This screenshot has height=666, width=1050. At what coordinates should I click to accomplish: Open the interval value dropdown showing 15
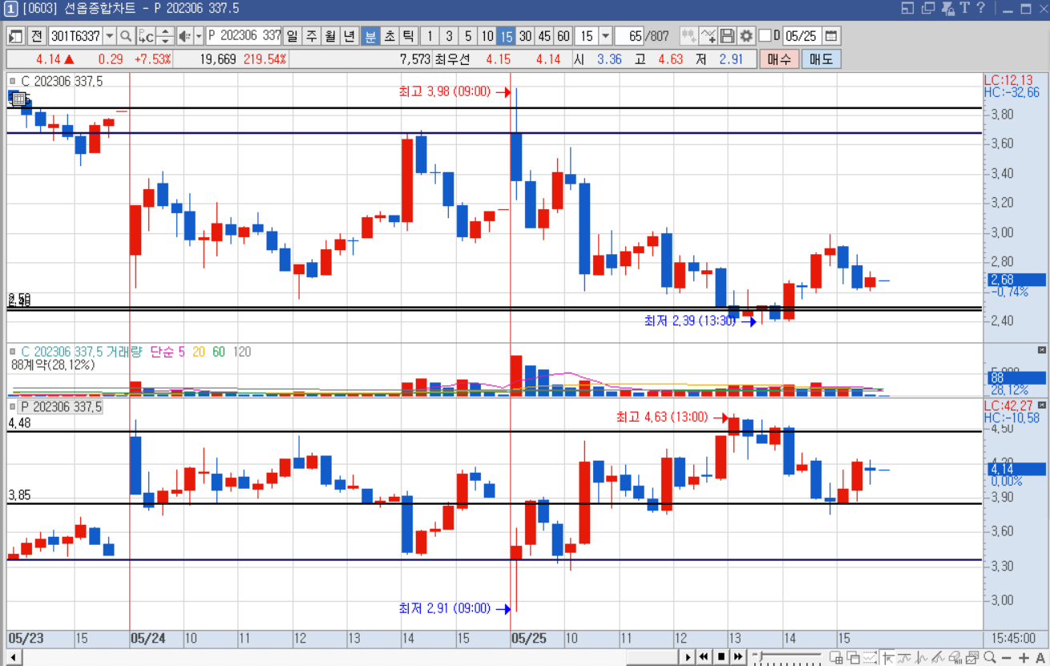pyautogui.click(x=605, y=36)
